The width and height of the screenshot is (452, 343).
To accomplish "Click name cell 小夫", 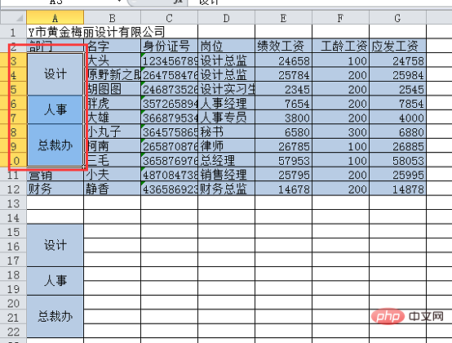I will (112, 175).
